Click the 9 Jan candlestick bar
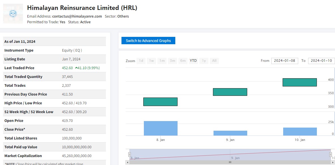The image size is (335, 165). point(230,92)
